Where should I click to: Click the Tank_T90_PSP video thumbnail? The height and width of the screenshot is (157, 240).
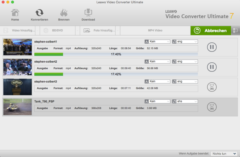18,107
